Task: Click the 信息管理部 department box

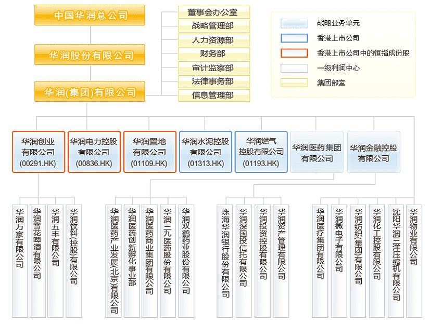Action: point(213,96)
